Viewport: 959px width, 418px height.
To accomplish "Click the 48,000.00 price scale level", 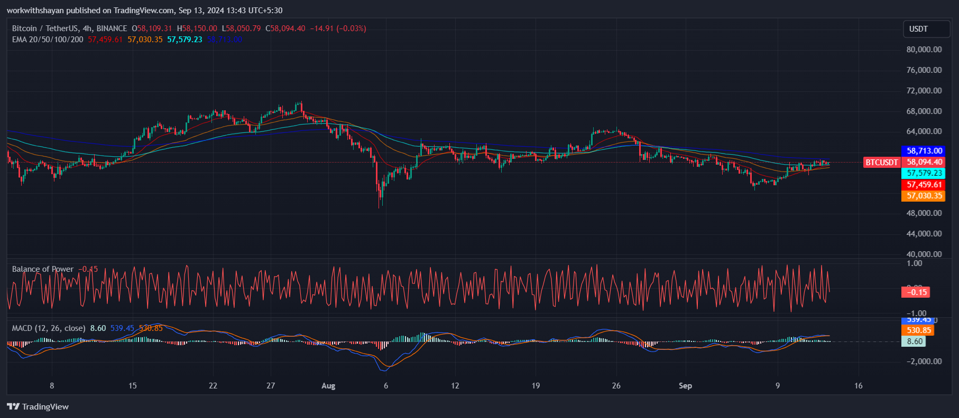I will (x=924, y=213).
